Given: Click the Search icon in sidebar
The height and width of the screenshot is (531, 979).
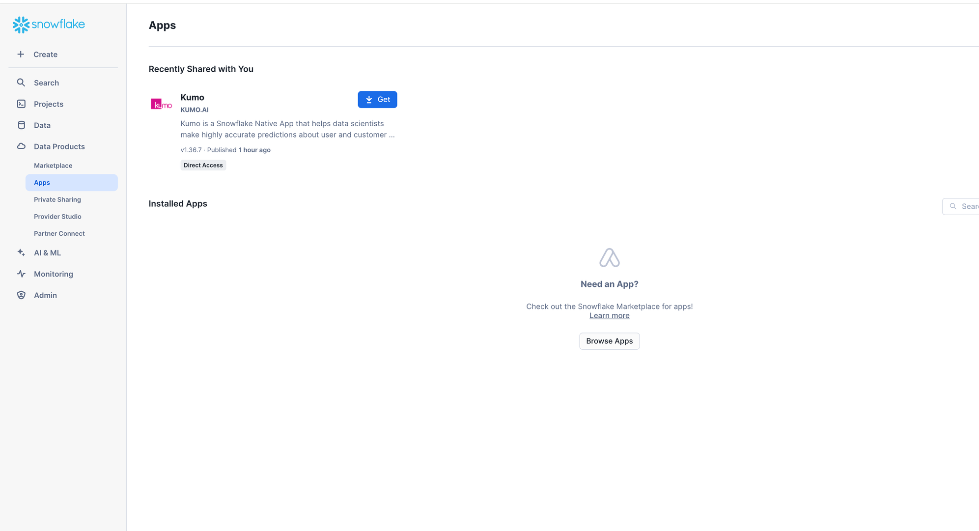Looking at the screenshot, I should pyautogui.click(x=20, y=83).
